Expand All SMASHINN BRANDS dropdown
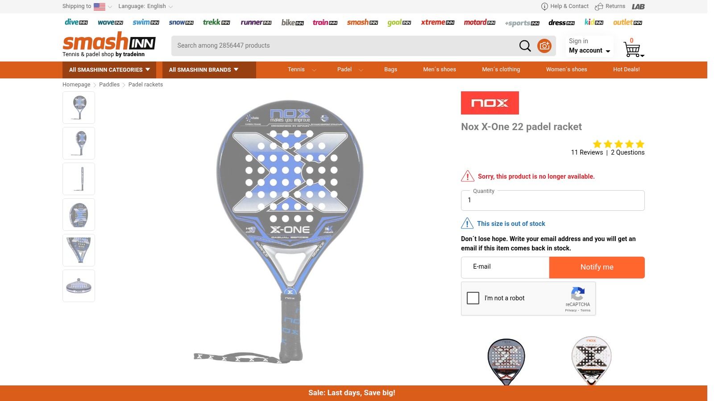This screenshot has height=401, width=714. point(204,70)
